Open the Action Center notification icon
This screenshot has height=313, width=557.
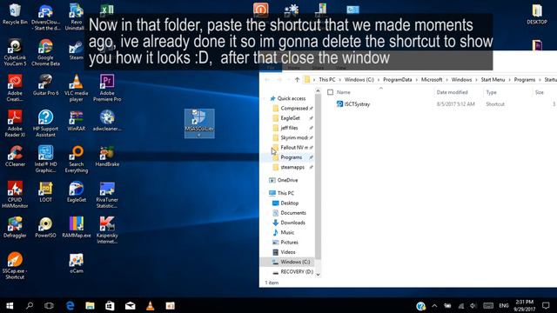coord(546,305)
